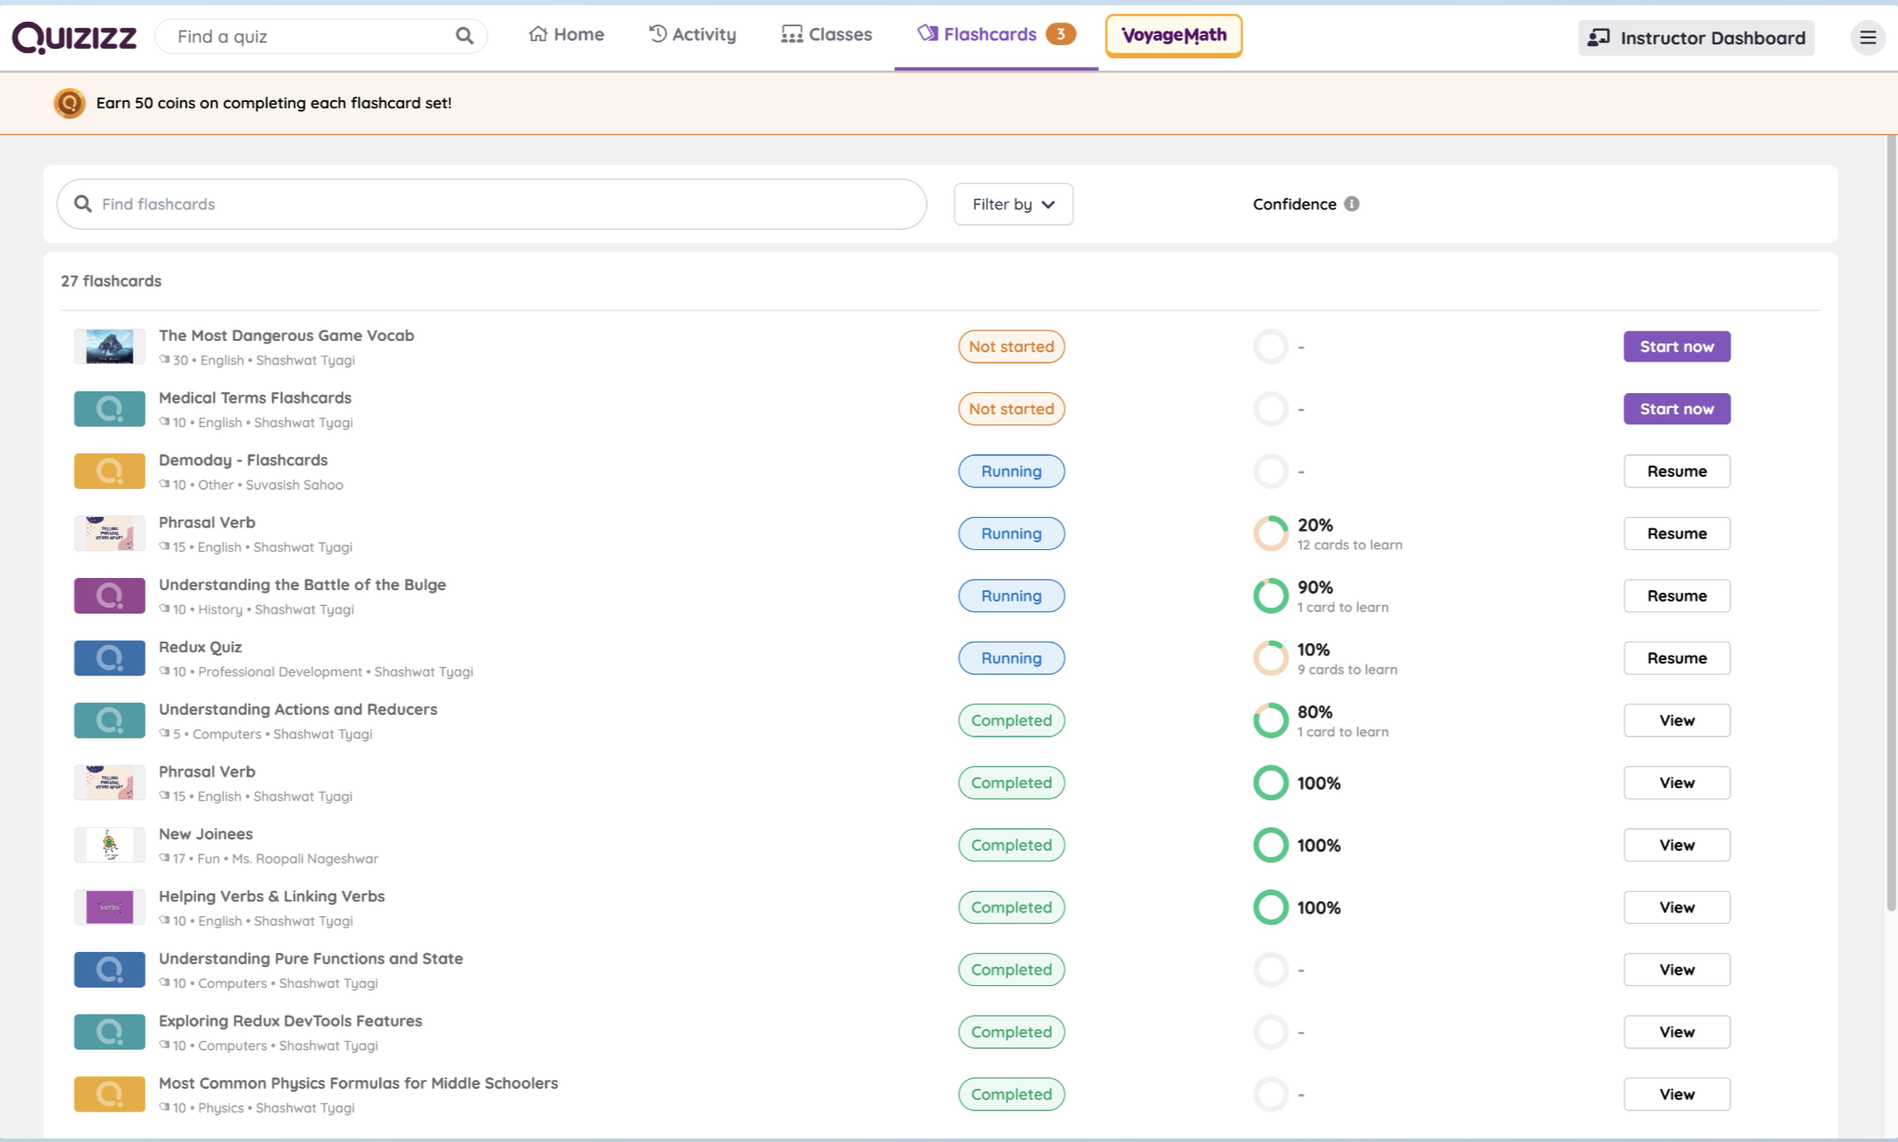Click the page vertical scrollbar
Viewport: 1898px width, 1142px height.
(x=1891, y=523)
